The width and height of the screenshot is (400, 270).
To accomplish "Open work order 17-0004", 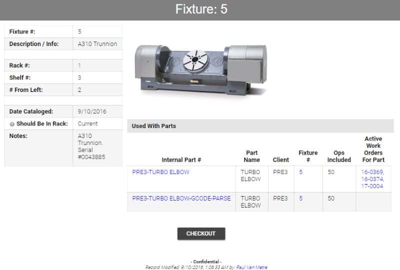I will click(372, 186).
